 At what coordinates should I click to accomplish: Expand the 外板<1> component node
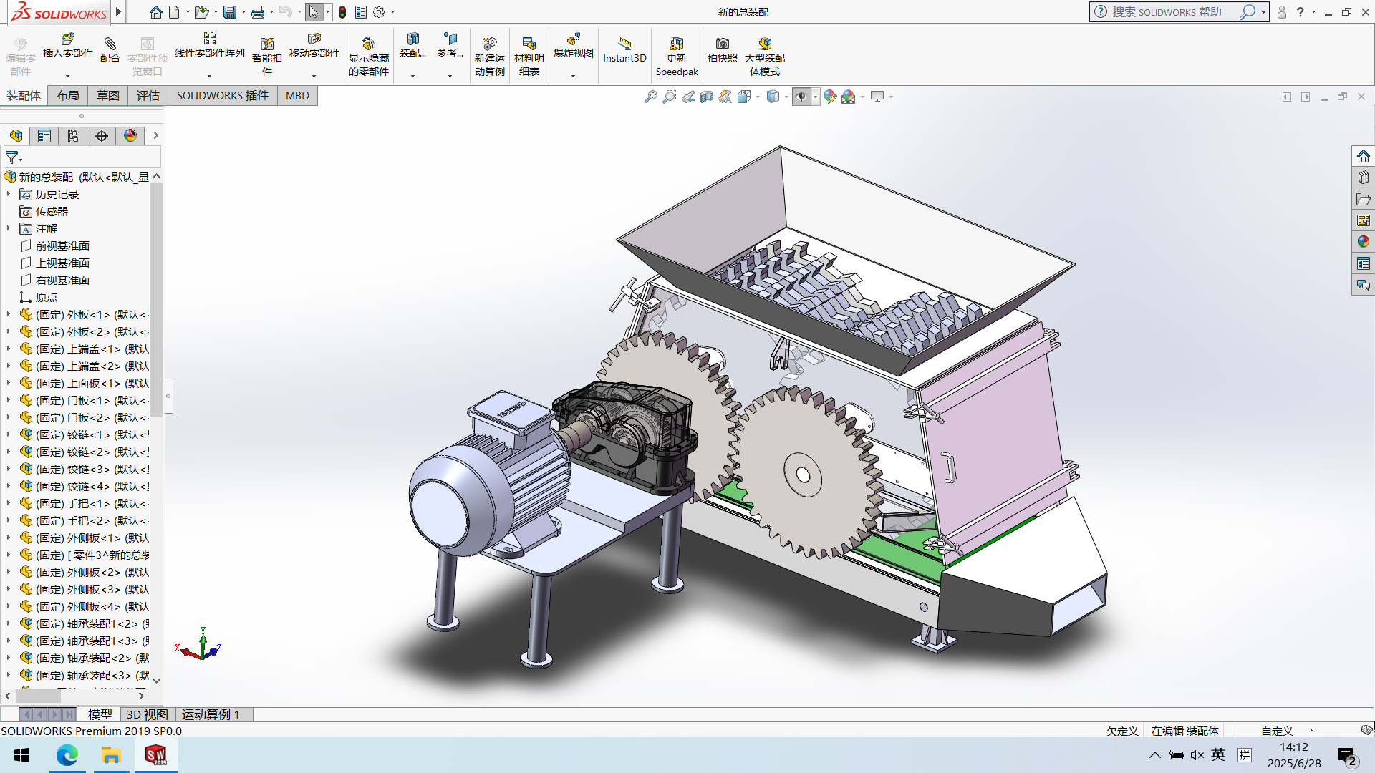coord(9,314)
